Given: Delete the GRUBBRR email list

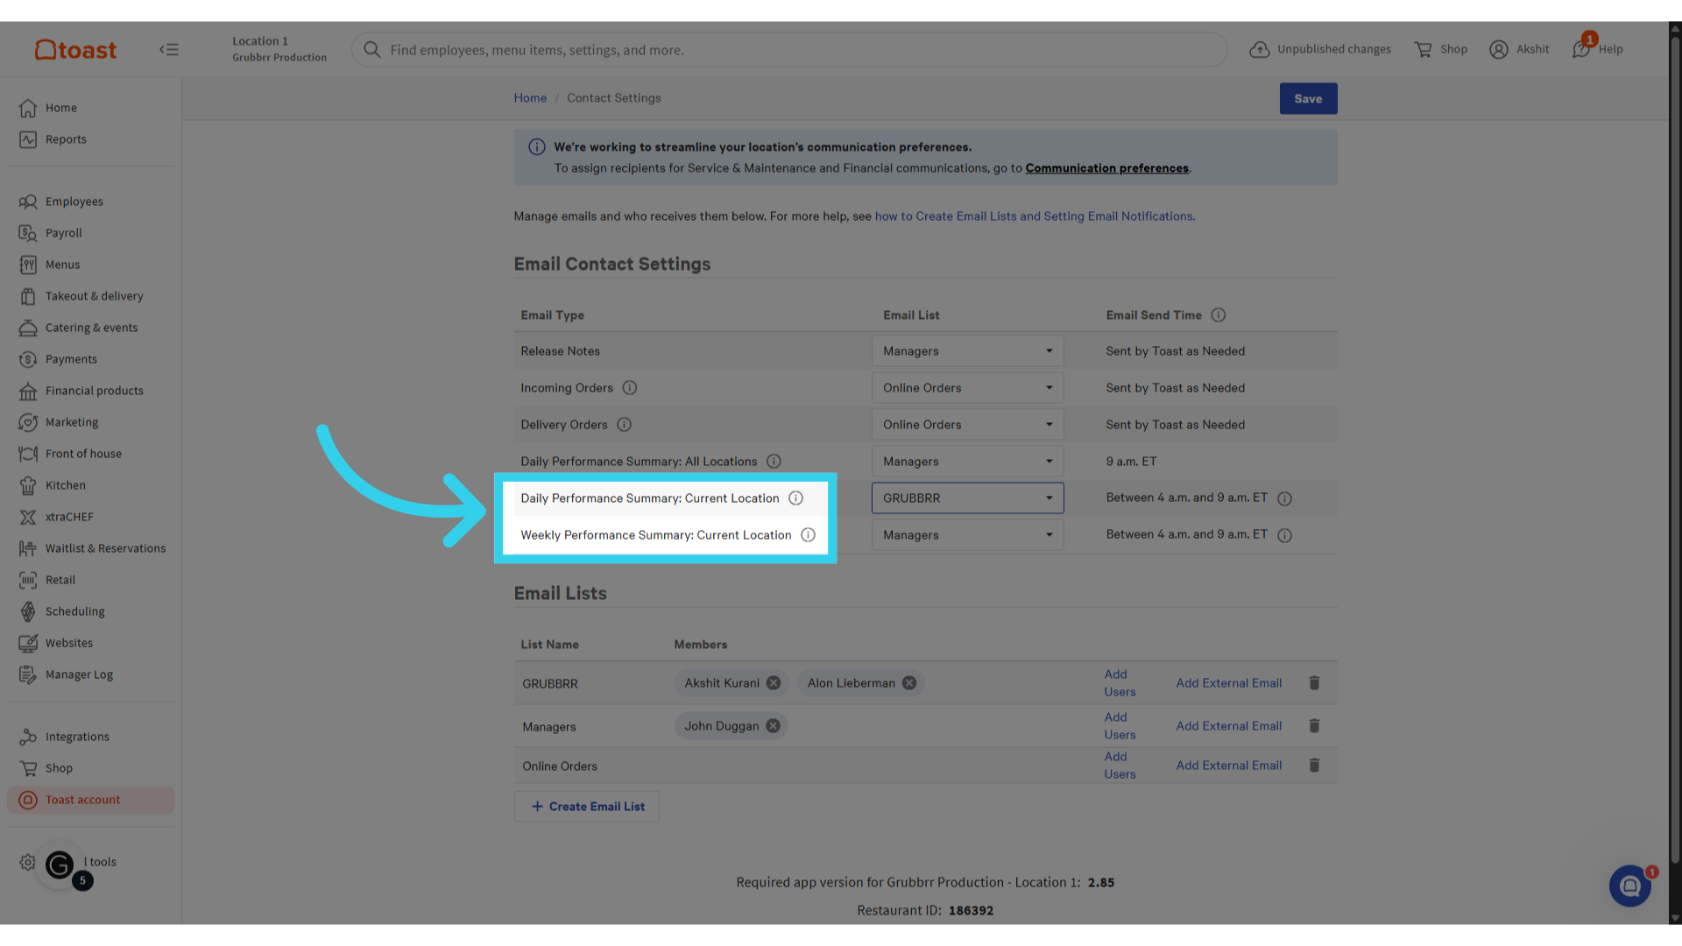Looking at the screenshot, I should tap(1314, 683).
